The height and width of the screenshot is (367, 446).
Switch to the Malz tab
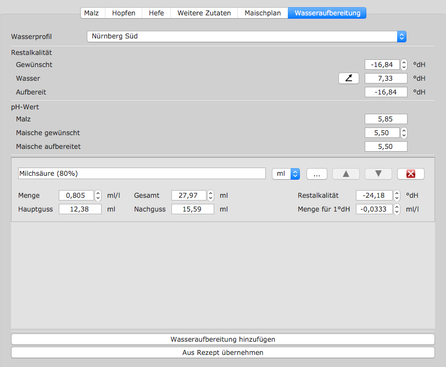click(x=91, y=13)
